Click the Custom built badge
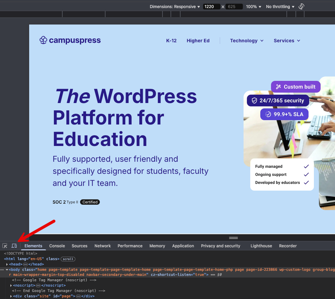The width and height of the screenshot is (335, 299). click(x=296, y=87)
